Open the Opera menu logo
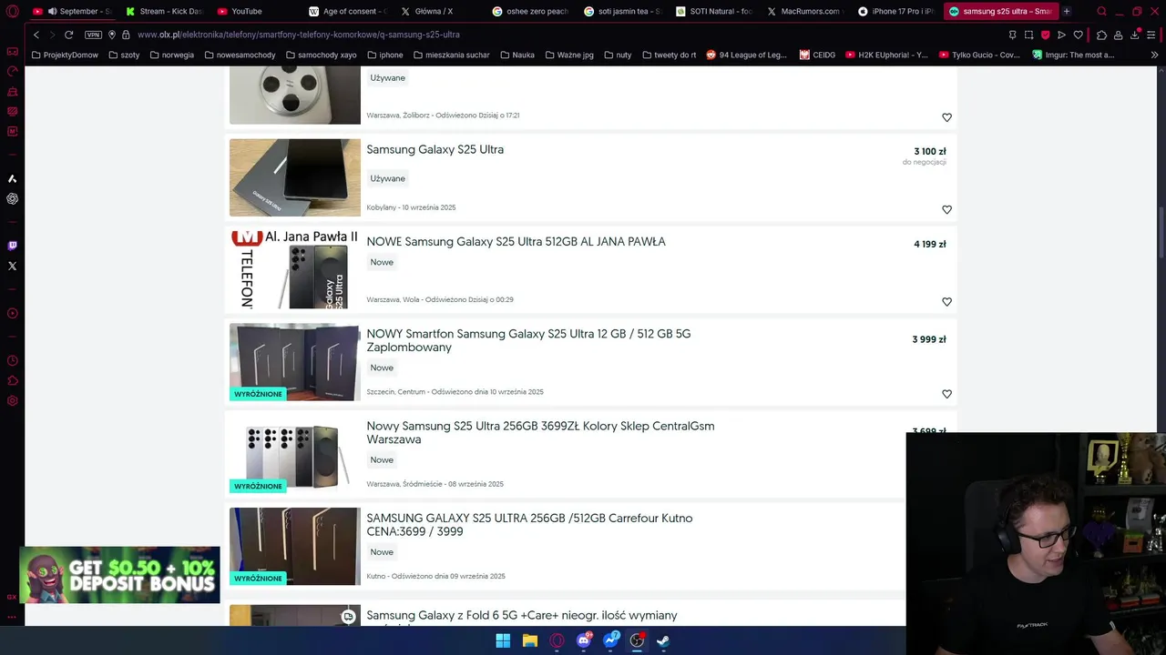This screenshot has height=655, width=1166. (12, 11)
